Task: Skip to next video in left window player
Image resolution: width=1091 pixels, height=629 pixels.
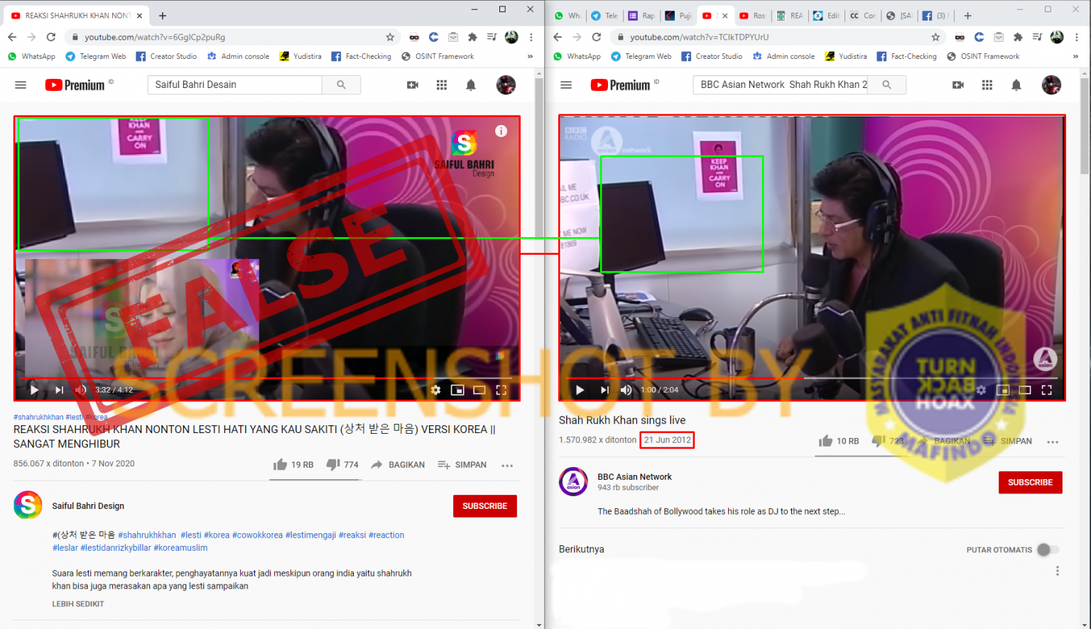Action: 59,390
